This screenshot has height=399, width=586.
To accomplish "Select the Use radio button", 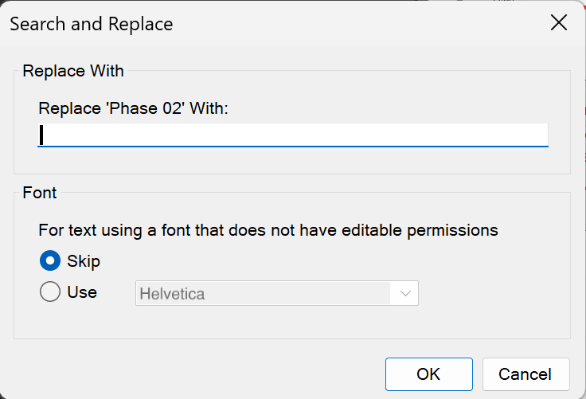I will click(50, 292).
